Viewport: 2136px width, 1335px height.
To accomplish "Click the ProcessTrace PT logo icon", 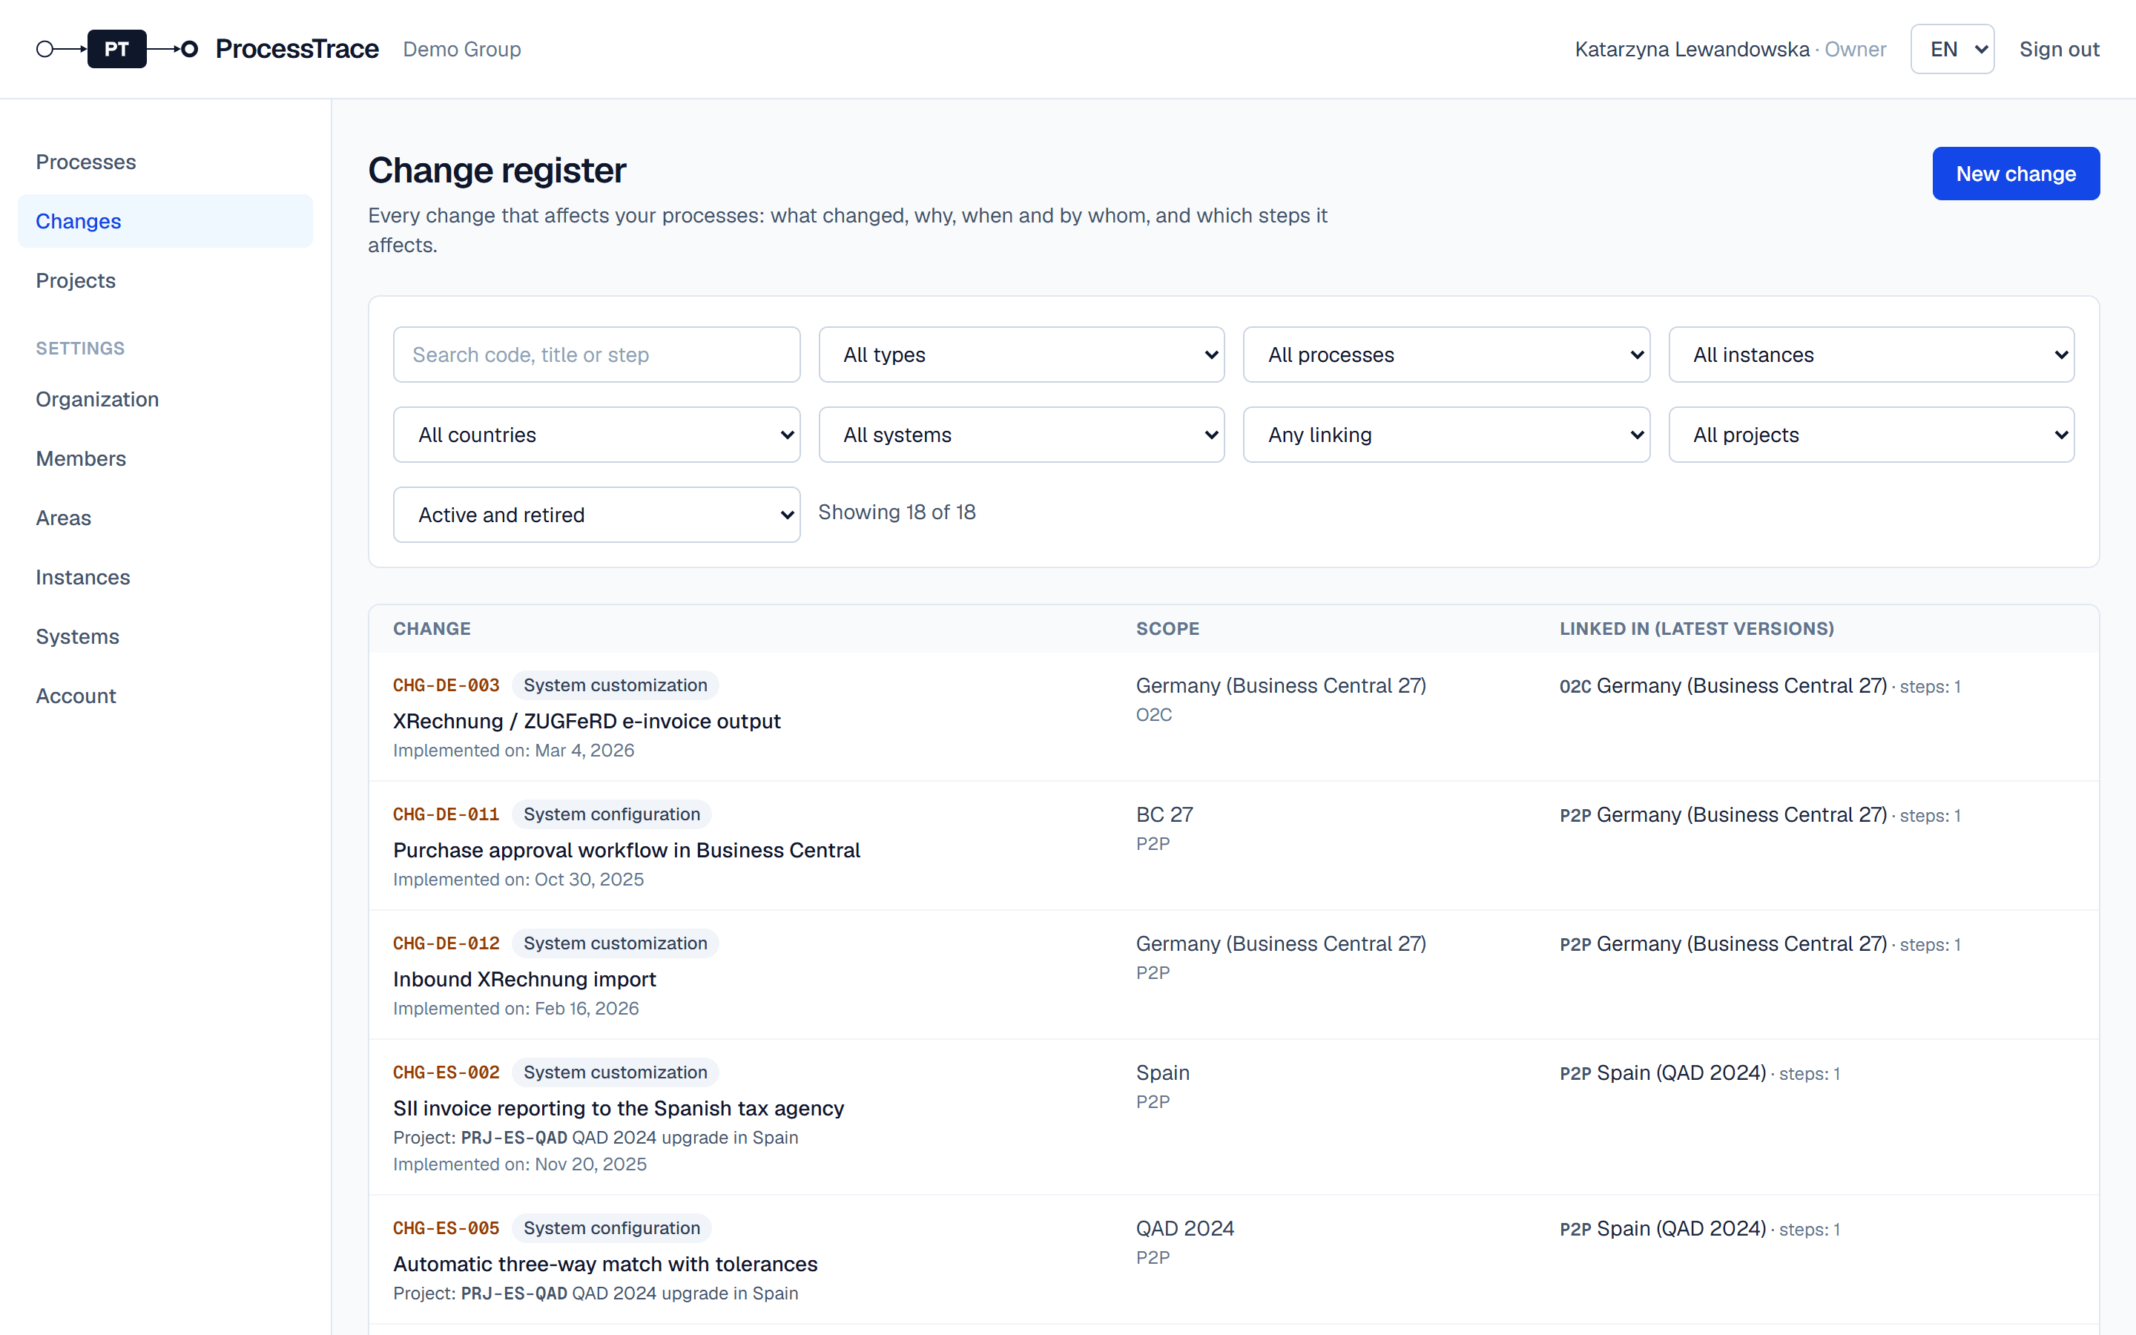I will coord(116,48).
